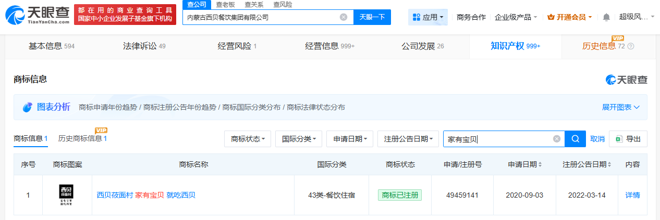Expand the 申请日期 filter dropdown
The image size is (660, 220).
(349, 139)
